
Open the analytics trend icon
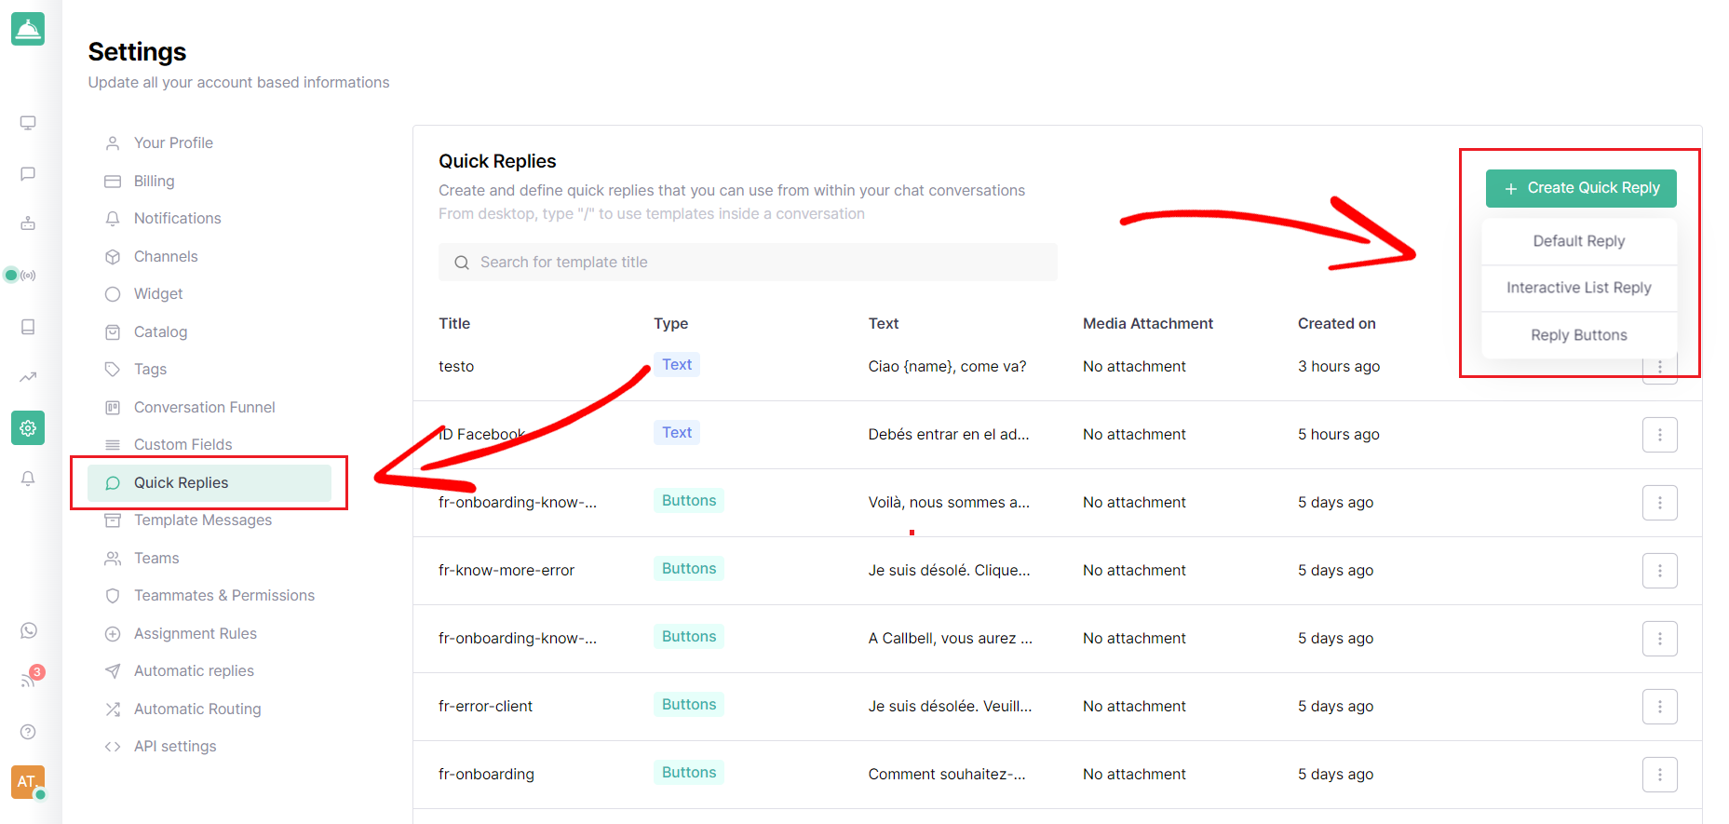pyautogui.click(x=28, y=377)
